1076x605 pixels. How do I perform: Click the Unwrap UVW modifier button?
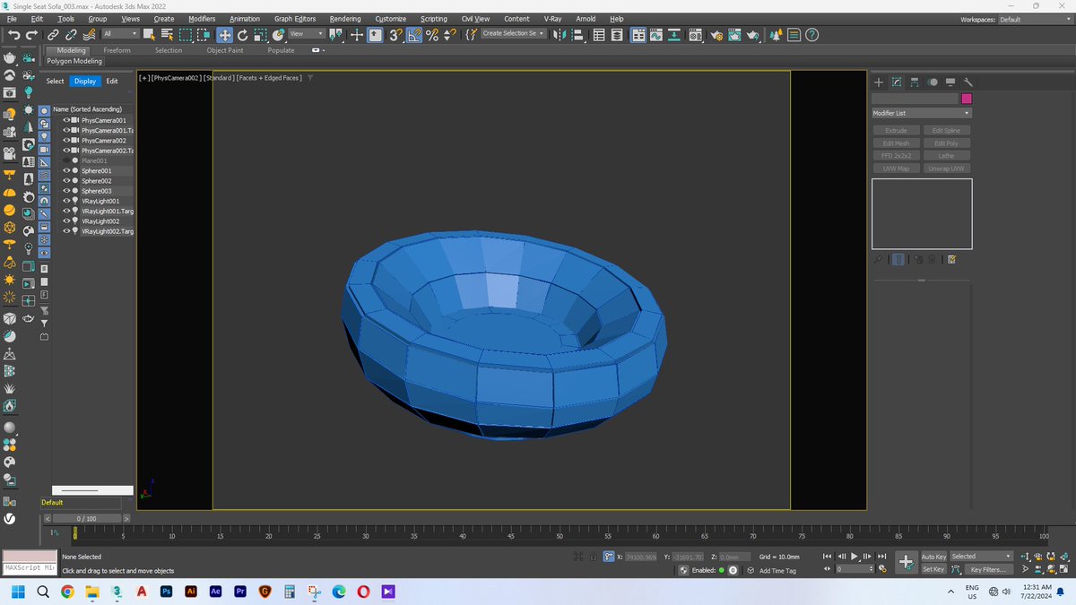(x=946, y=169)
